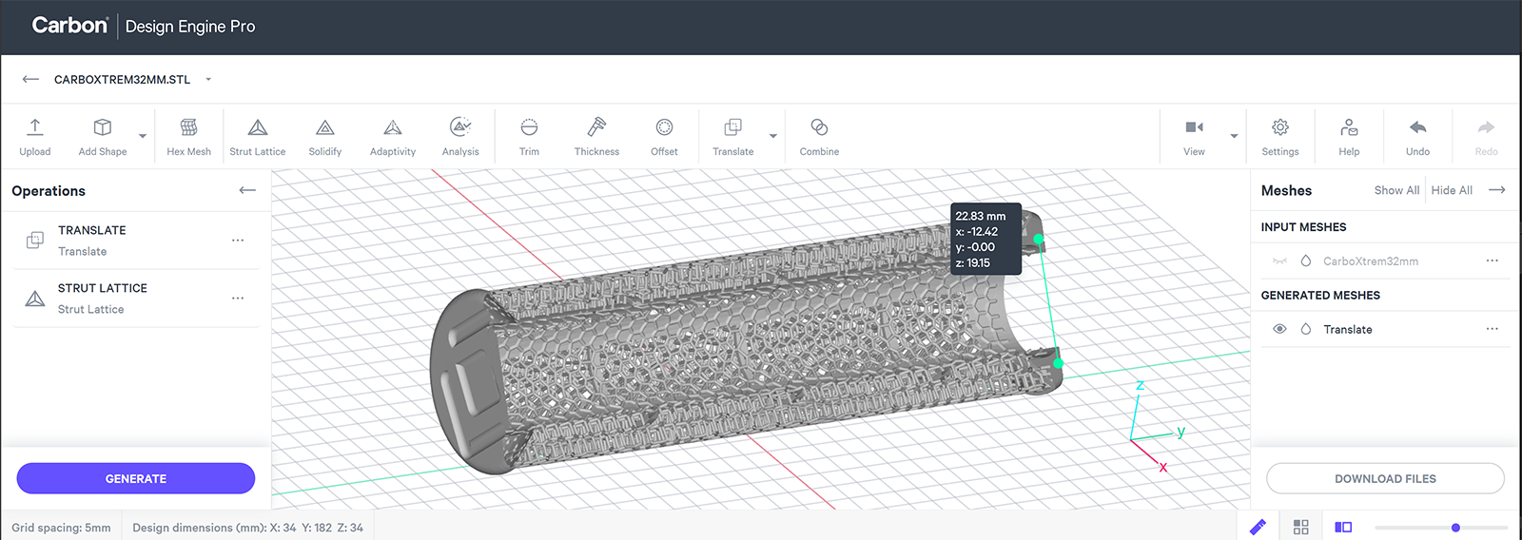
Task: Run the Analysis tool
Action: coord(460,136)
